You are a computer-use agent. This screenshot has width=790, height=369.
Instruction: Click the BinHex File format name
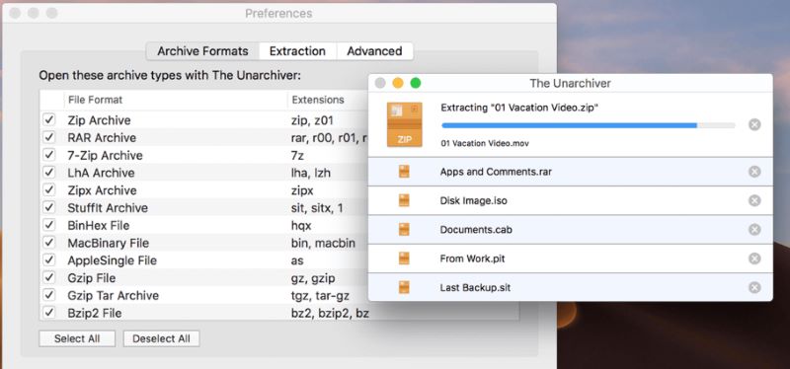pos(98,226)
